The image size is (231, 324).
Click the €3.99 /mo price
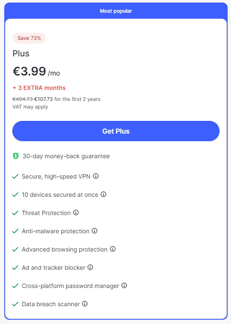pos(36,72)
